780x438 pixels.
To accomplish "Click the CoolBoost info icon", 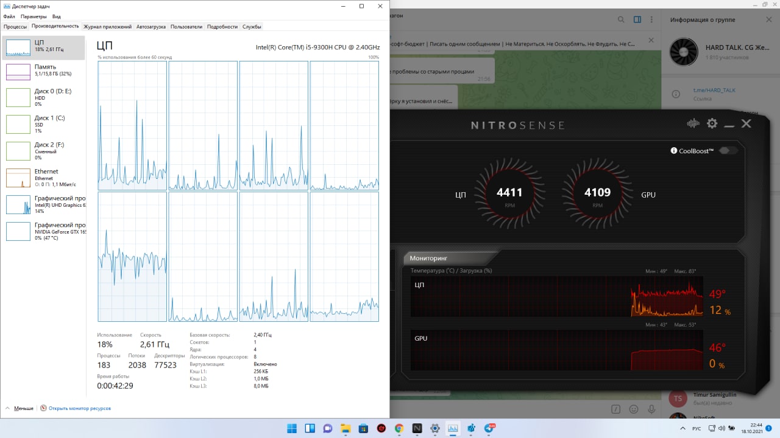I will [674, 151].
